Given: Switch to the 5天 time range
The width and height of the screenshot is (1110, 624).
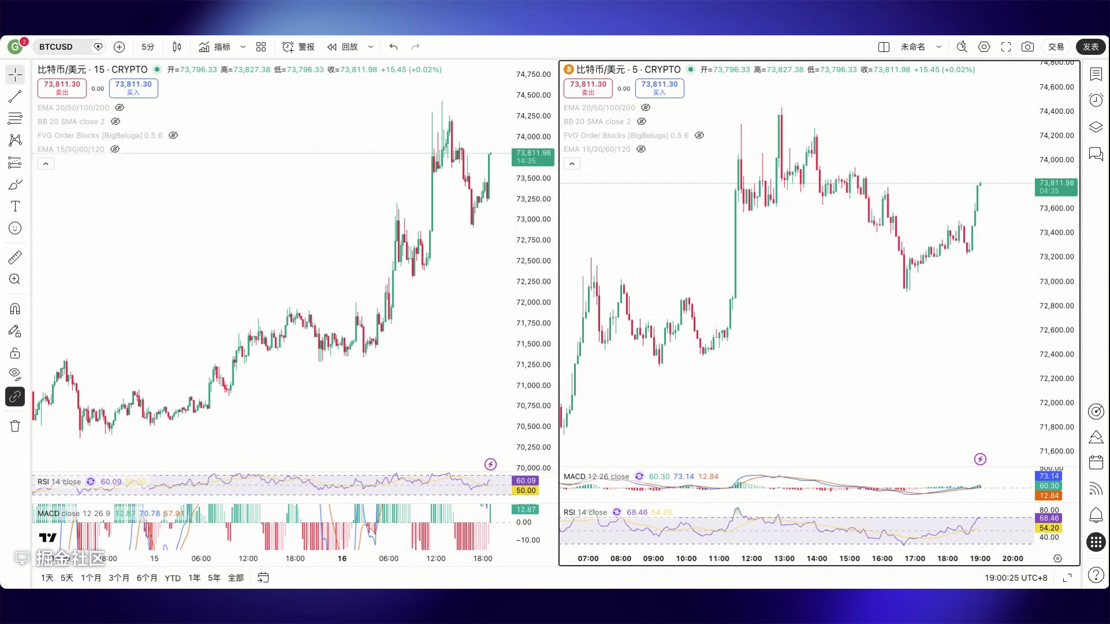Looking at the screenshot, I should (67, 578).
